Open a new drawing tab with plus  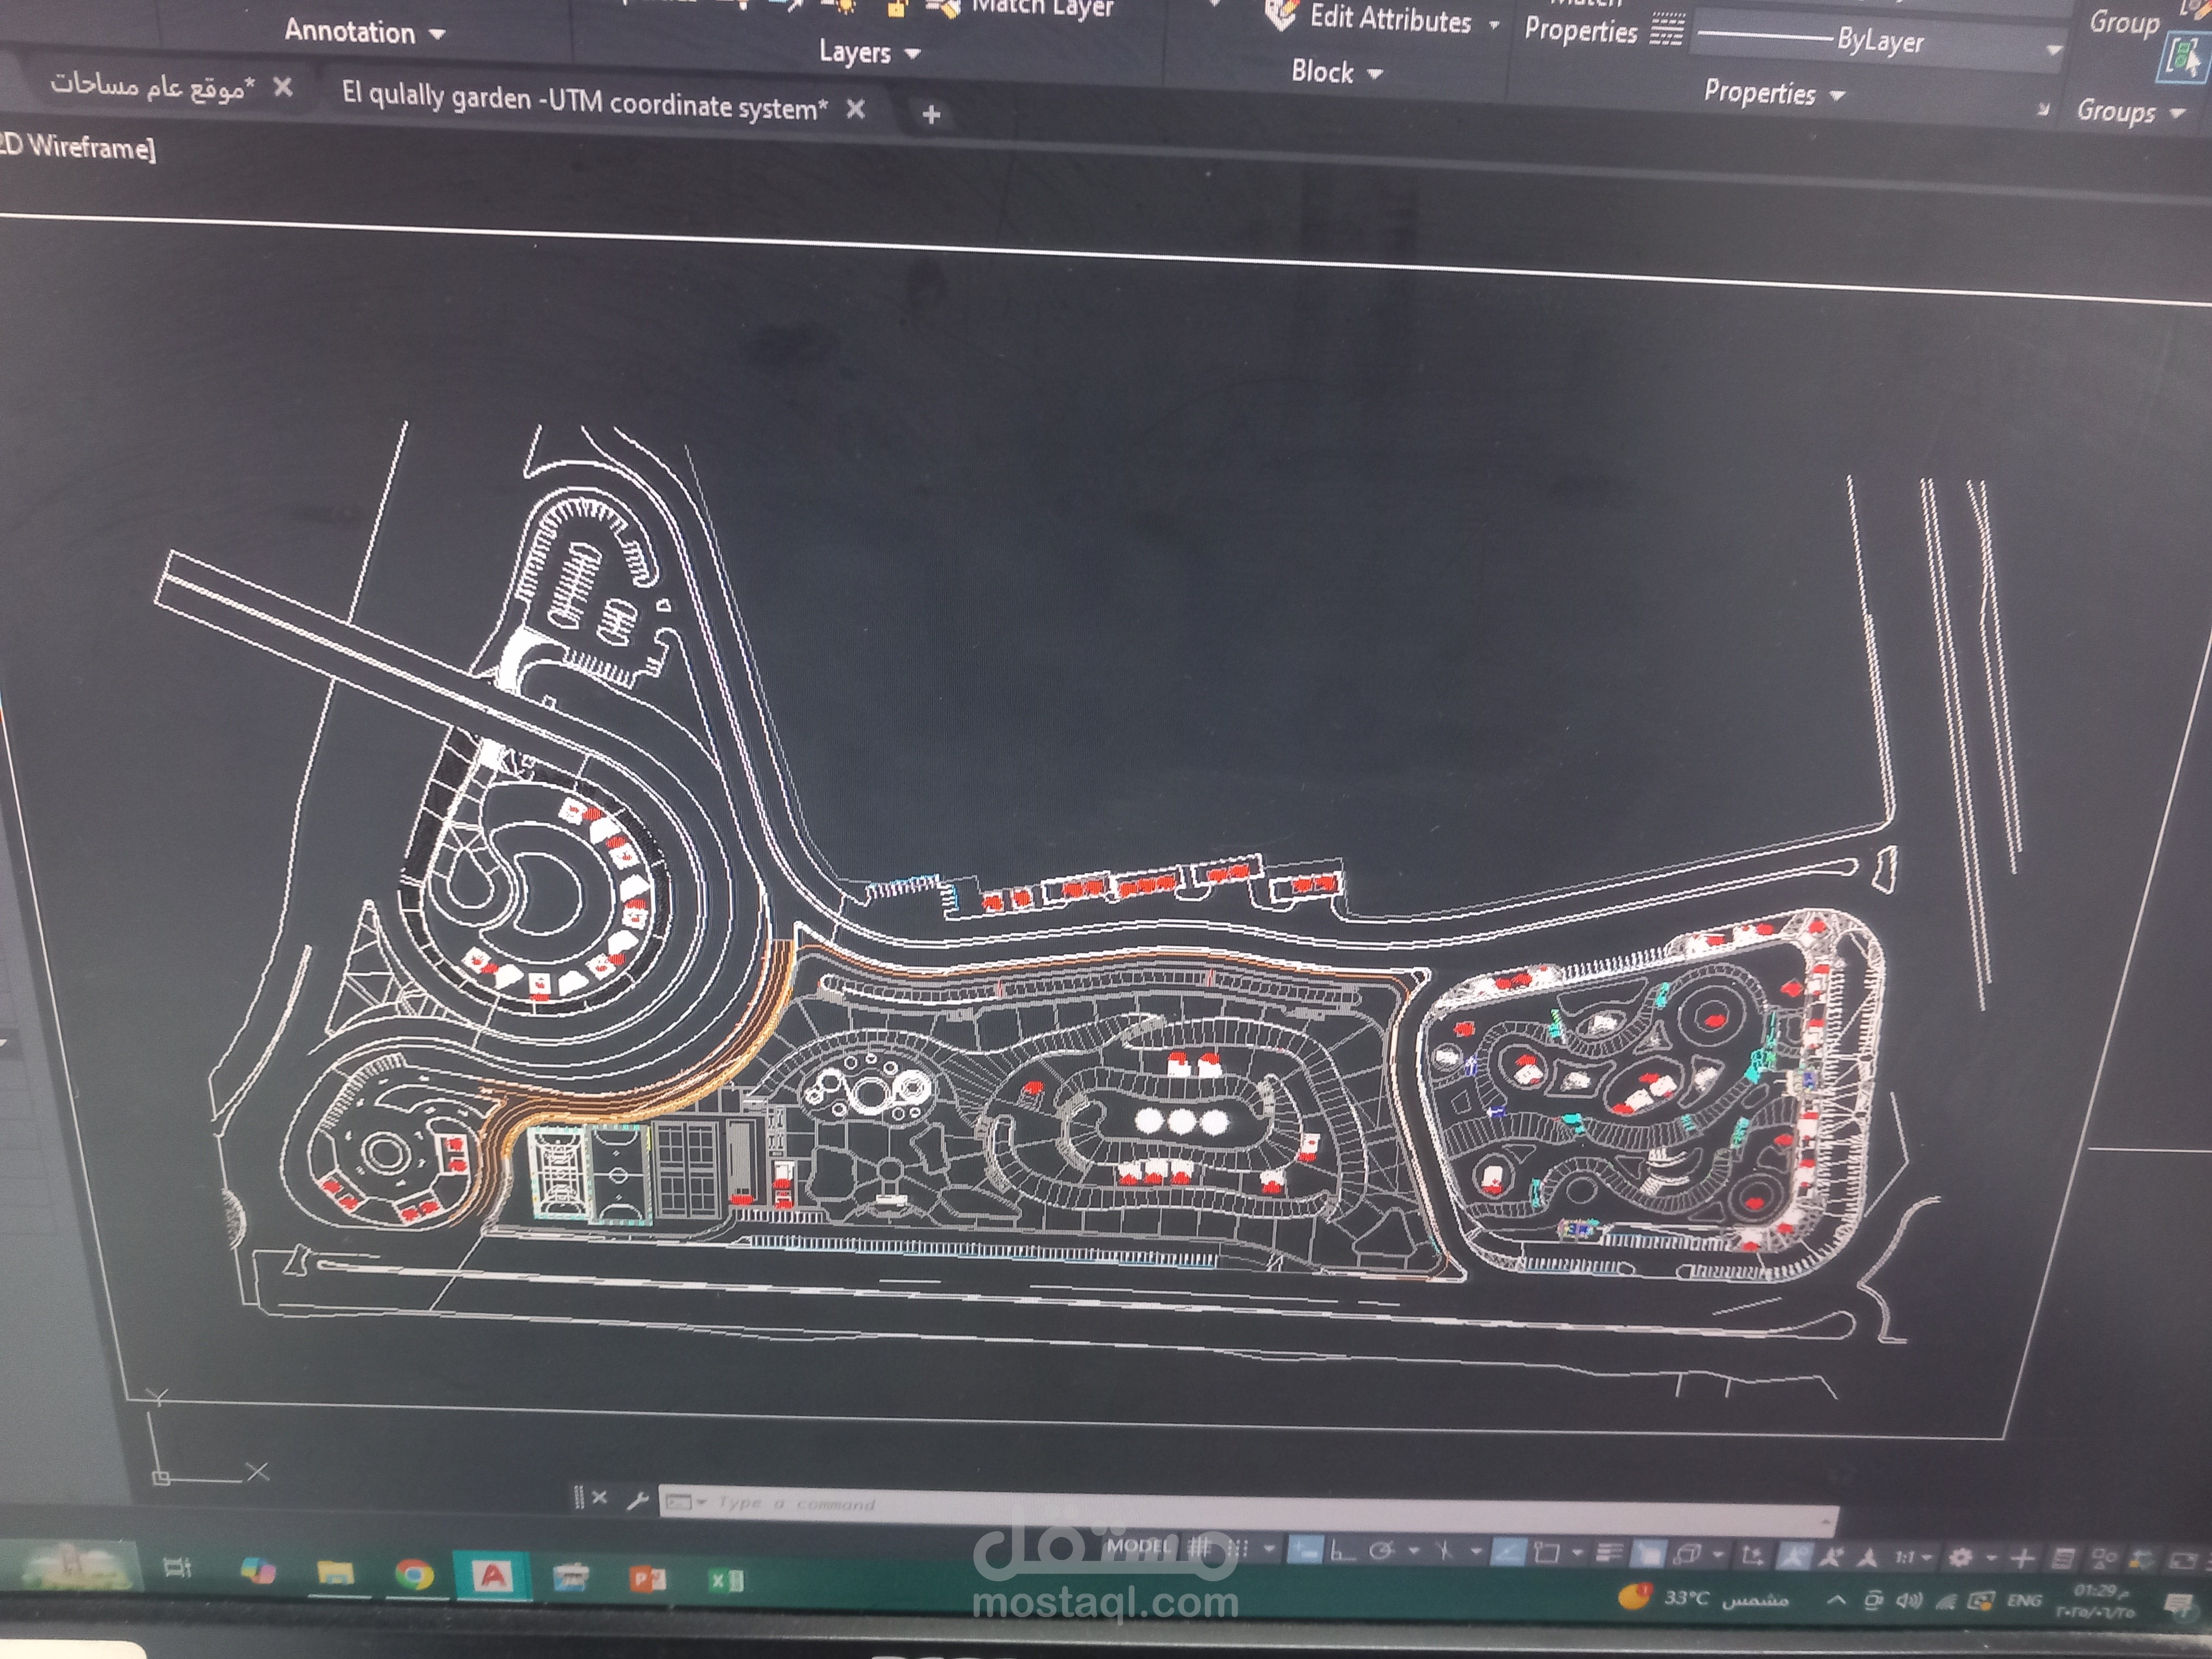931,115
